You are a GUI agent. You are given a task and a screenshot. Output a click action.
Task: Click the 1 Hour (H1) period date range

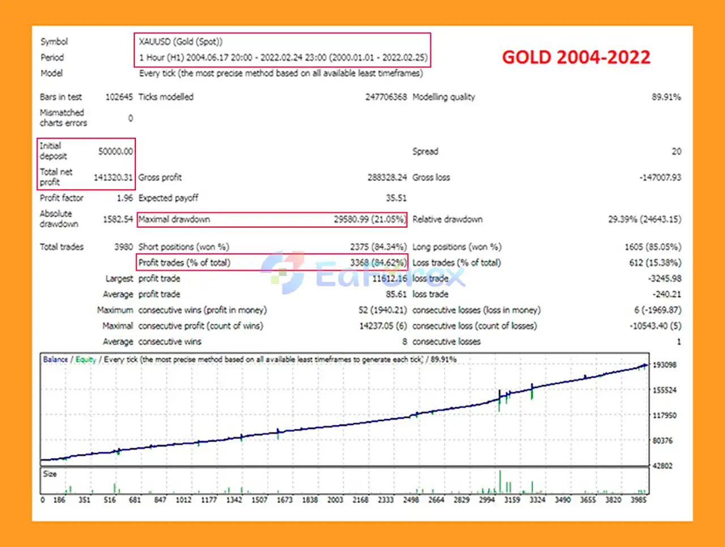[283, 57]
